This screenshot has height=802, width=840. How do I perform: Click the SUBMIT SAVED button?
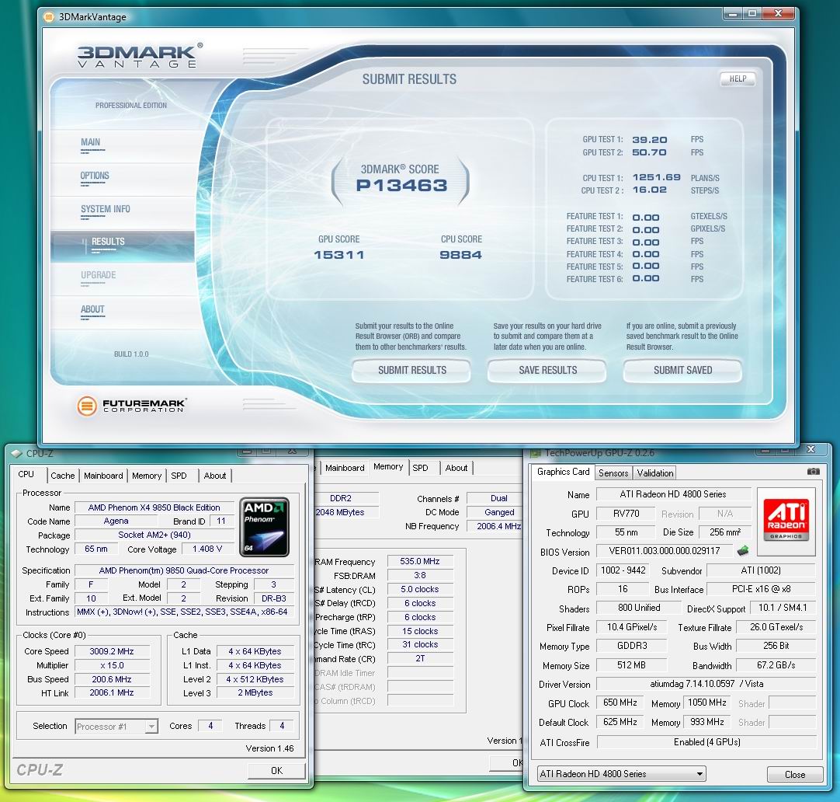click(x=682, y=371)
